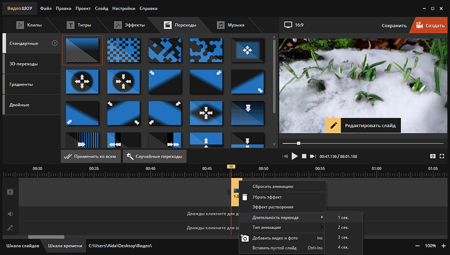Skip to next slide in player
This screenshot has height=255, width=450.
313,156
